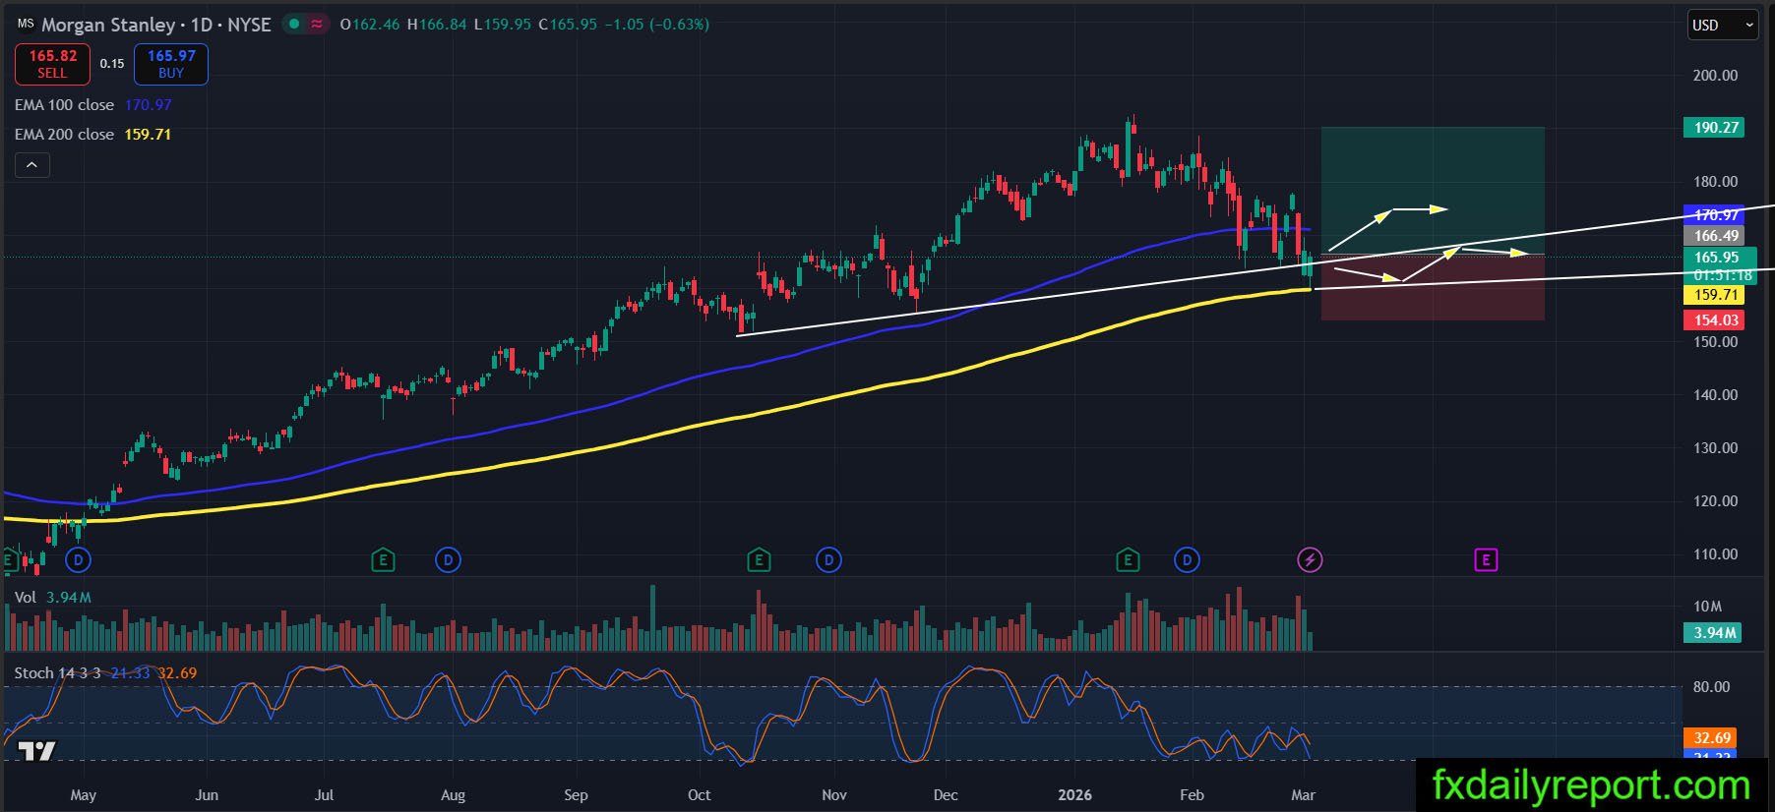Open the USD currency dropdown
The image size is (1775, 812).
tap(1723, 26)
